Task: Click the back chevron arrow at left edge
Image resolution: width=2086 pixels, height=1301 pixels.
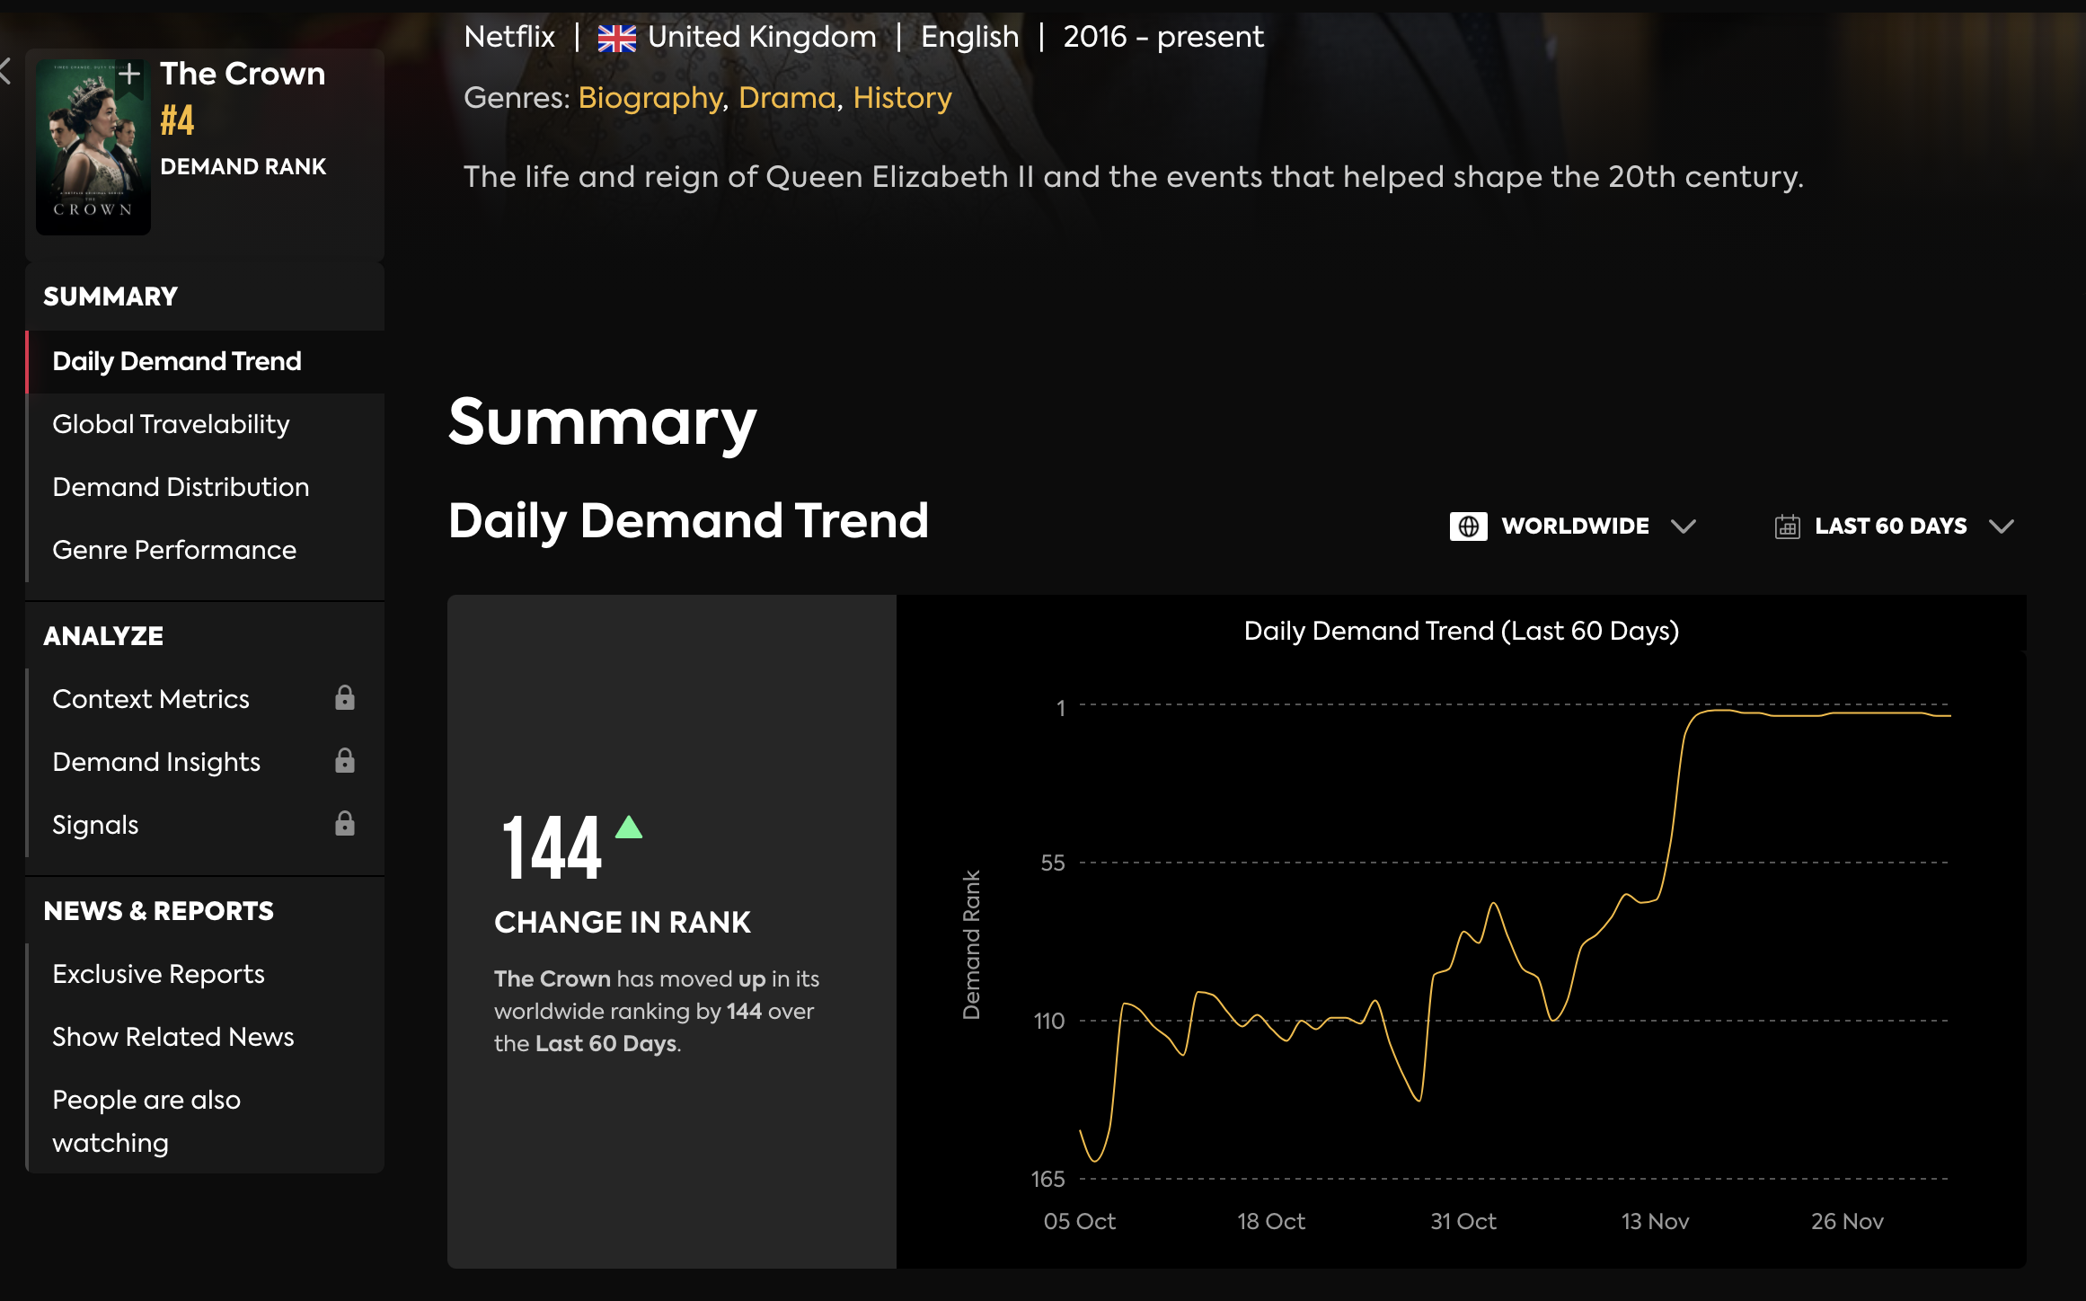Action: tap(5, 71)
